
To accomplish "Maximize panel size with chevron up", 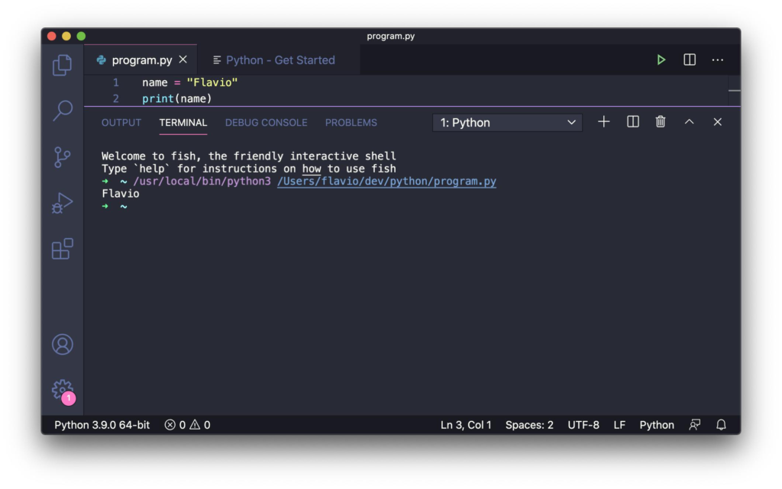I will [x=689, y=122].
